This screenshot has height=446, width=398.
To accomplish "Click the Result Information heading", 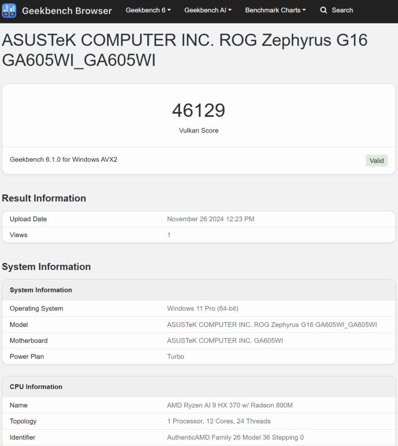I will [44, 199].
